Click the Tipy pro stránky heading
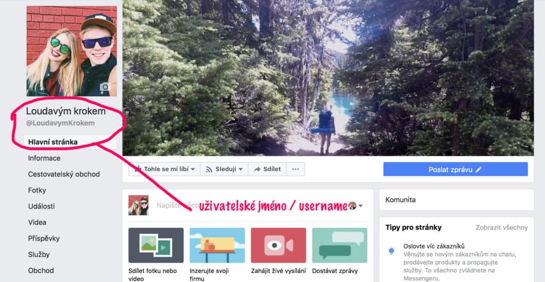 click(413, 228)
